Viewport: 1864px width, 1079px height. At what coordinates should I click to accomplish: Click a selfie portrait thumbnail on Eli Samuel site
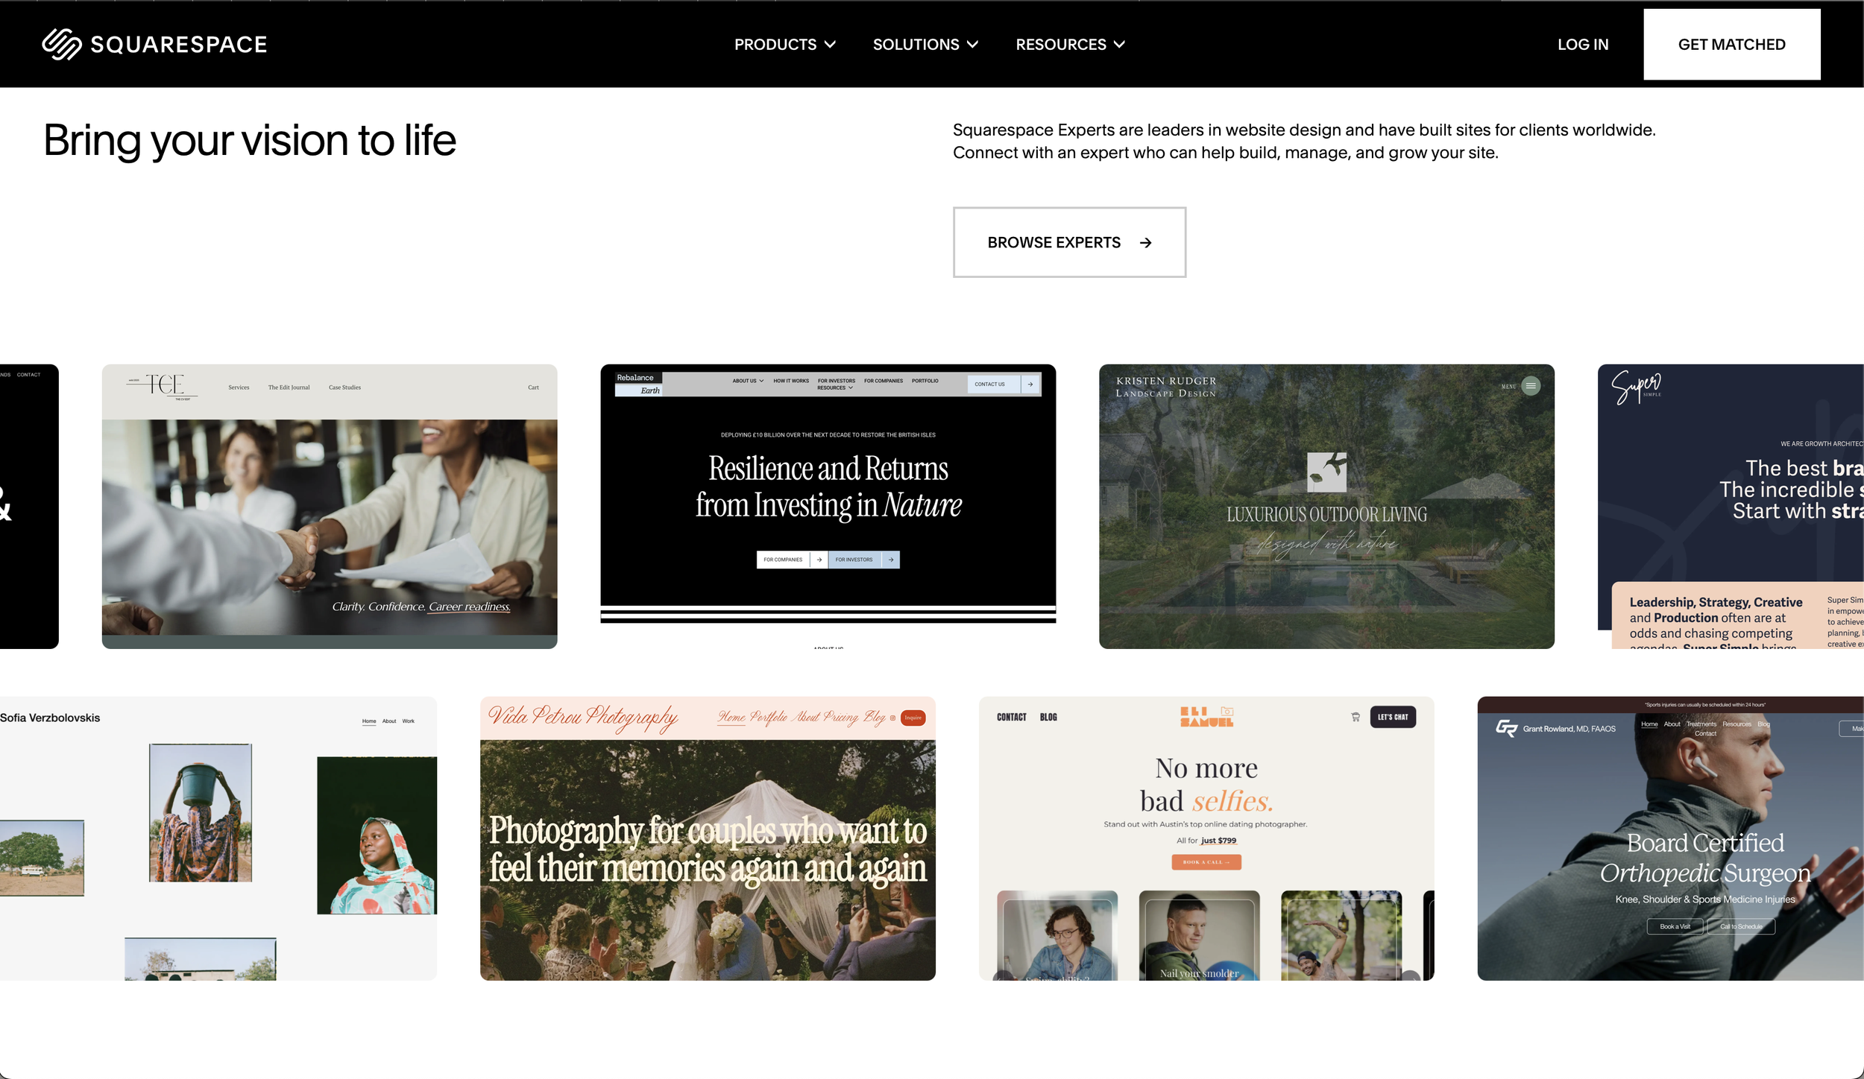[x=1199, y=935]
